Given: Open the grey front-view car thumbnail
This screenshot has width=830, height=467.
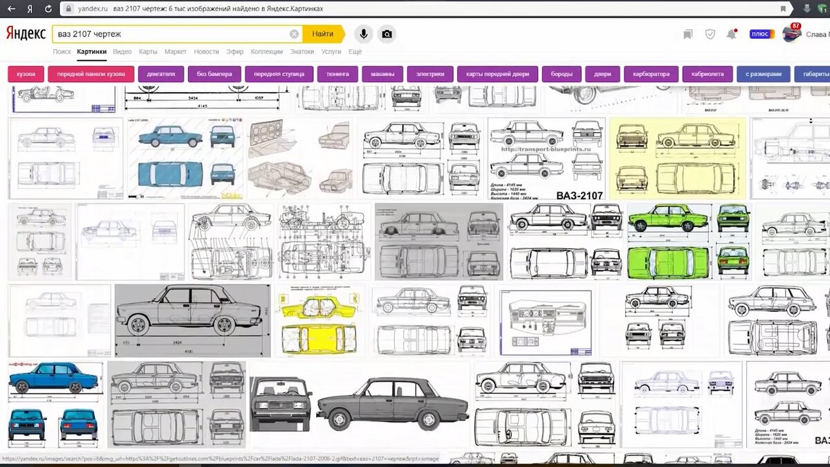Looking at the screenshot, I should [x=281, y=404].
